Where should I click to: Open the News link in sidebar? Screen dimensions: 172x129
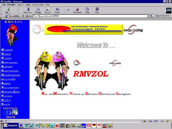tap(6, 100)
